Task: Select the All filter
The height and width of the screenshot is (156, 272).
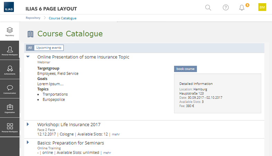Action: (30, 48)
